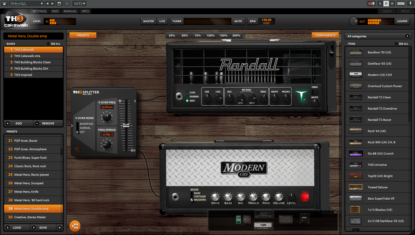Enable the W automation write button
Image resolution: width=415 pixels, height=235 pixels.
pos(392,4)
